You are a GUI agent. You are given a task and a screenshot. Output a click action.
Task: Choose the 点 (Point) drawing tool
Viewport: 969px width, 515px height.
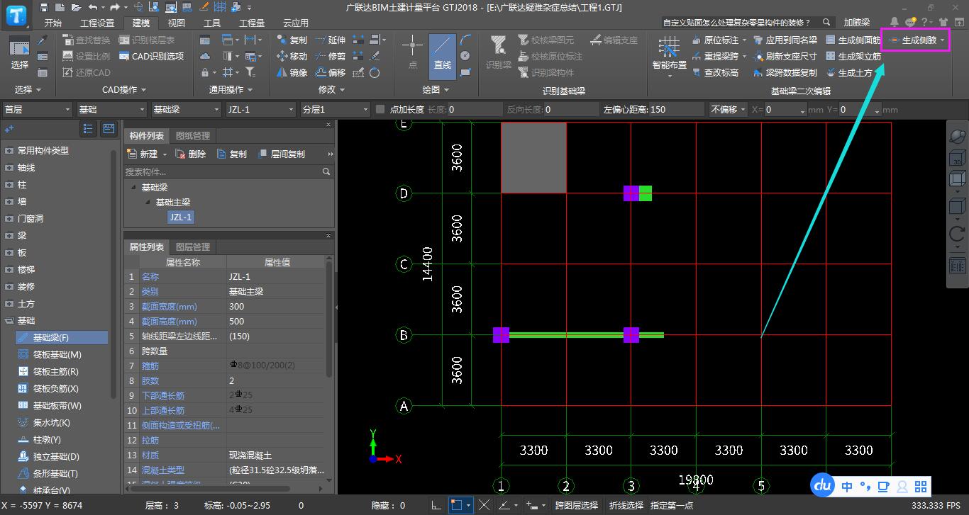click(x=413, y=53)
